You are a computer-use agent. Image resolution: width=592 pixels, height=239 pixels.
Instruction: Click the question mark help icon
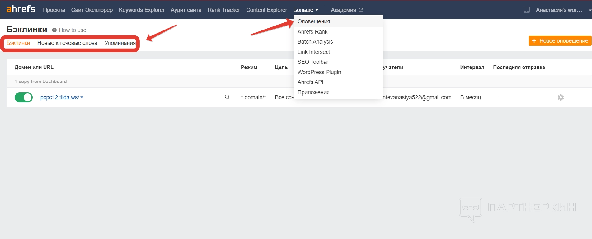pos(54,30)
